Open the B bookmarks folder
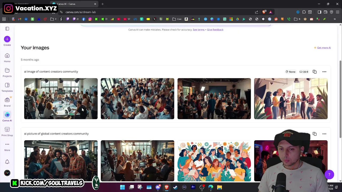Image resolution: width=342 pixels, height=192 pixels. [x=297, y=19]
